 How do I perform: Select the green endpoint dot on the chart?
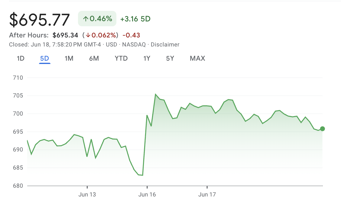point(322,129)
